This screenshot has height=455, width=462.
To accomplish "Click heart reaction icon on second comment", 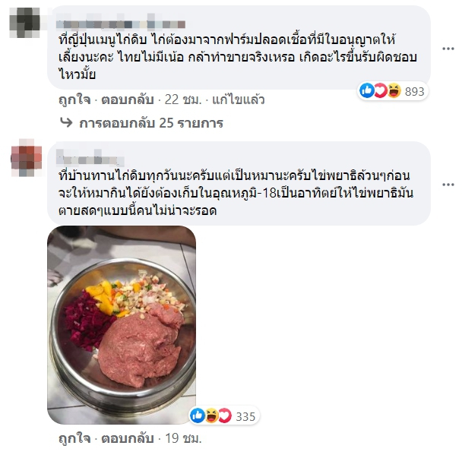I will 225,416.
